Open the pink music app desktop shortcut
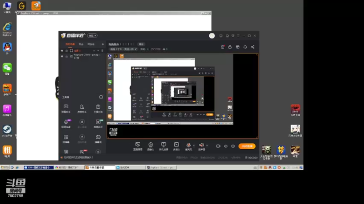The width and height of the screenshot is (364, 204). coord(7,110)
